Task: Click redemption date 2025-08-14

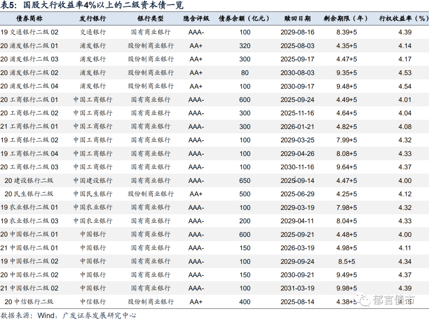Action: tap(298, 302)
